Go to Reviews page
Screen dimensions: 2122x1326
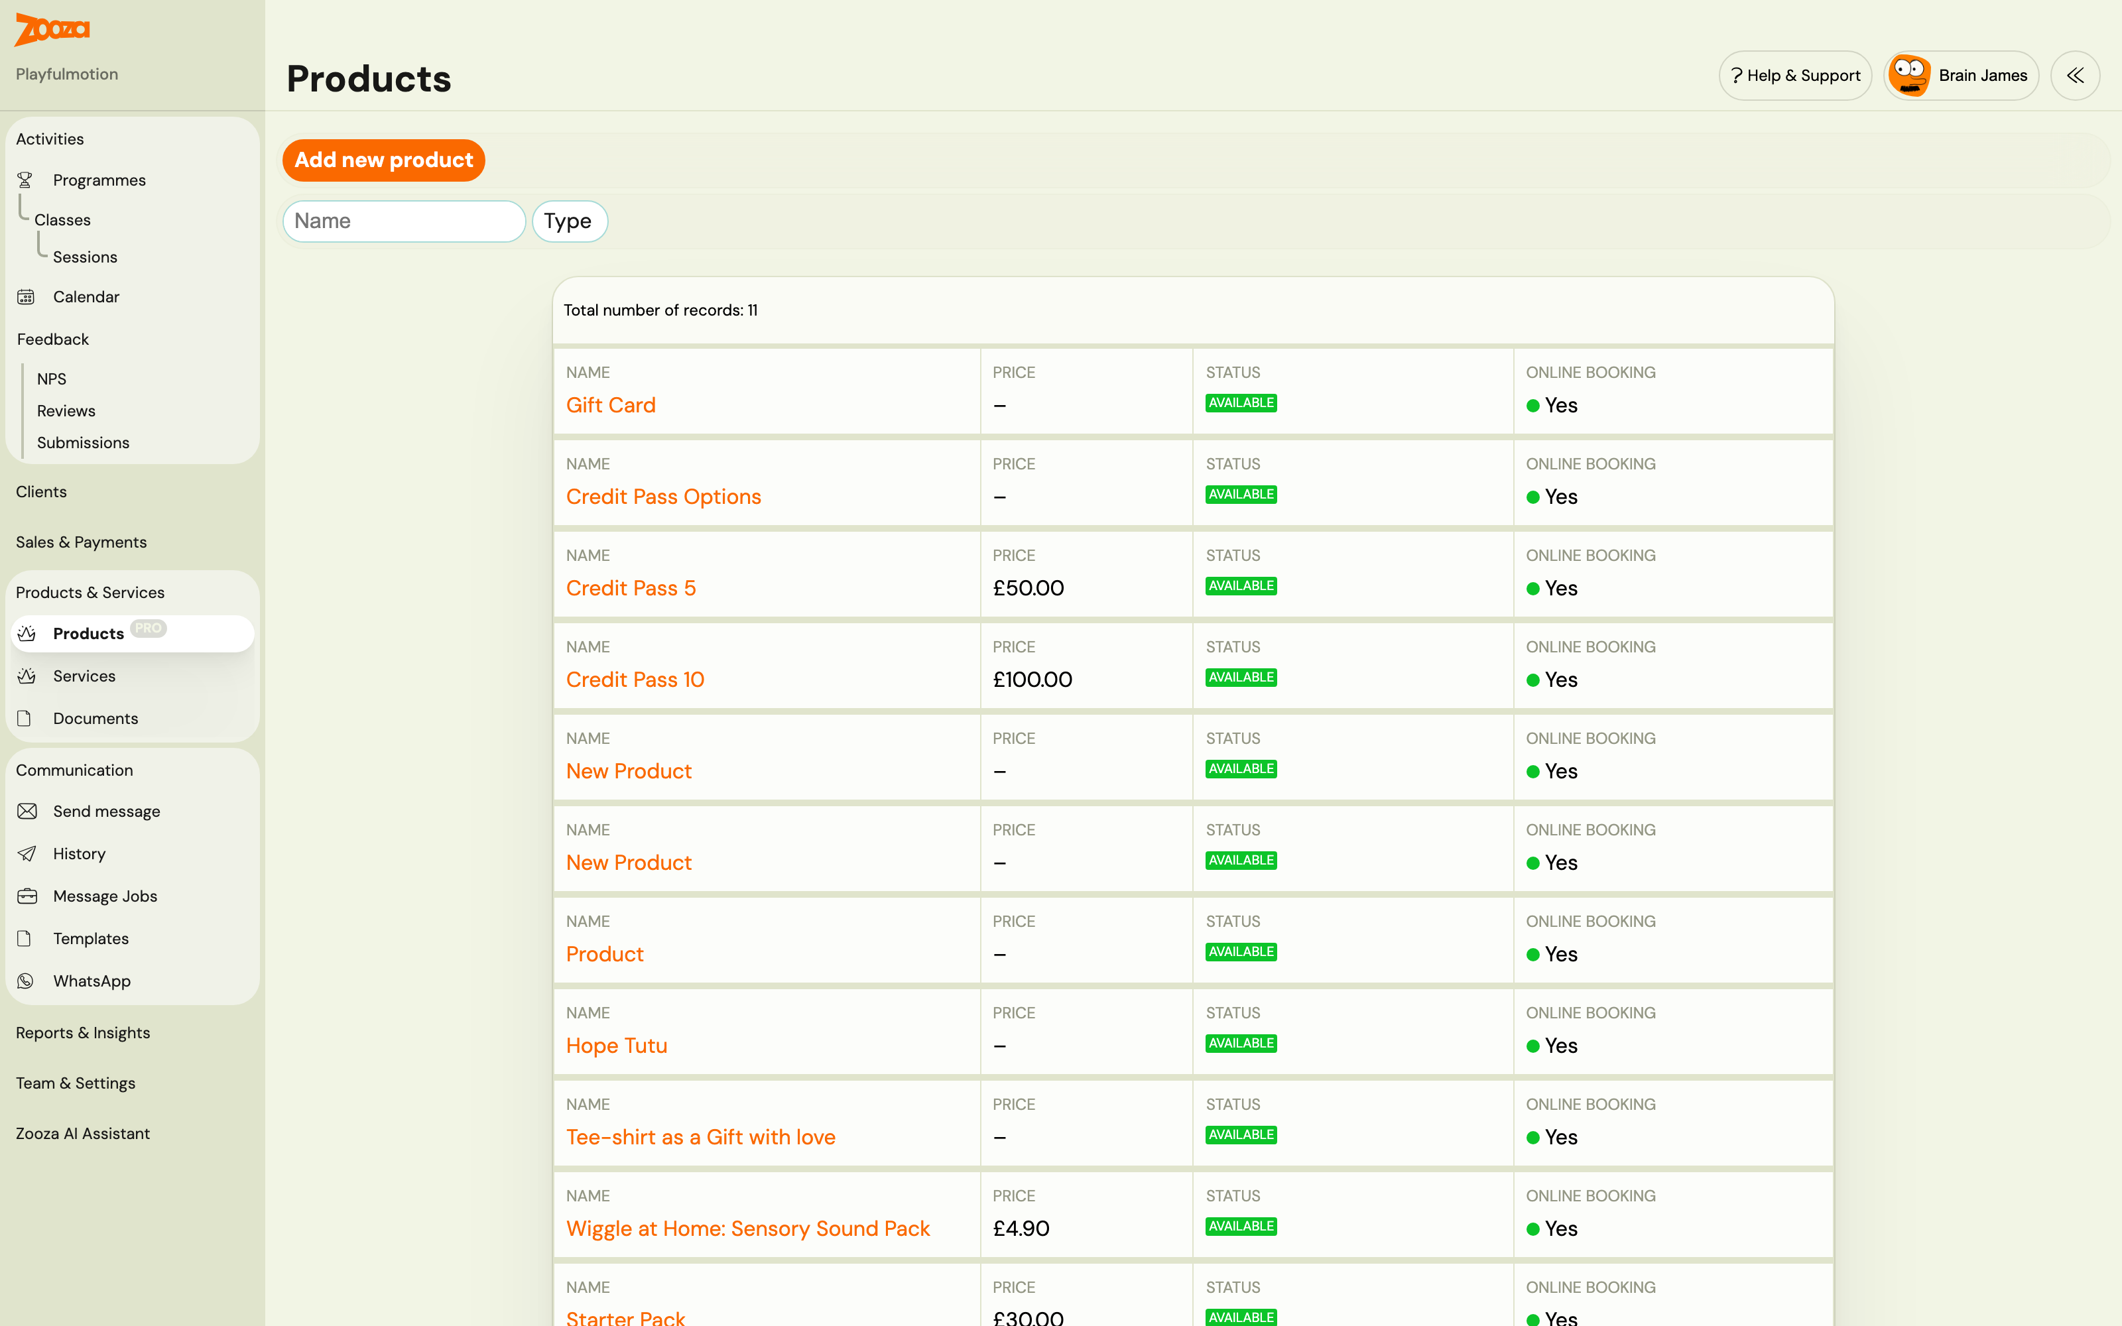pyautogui.click(x=66, y=410)
